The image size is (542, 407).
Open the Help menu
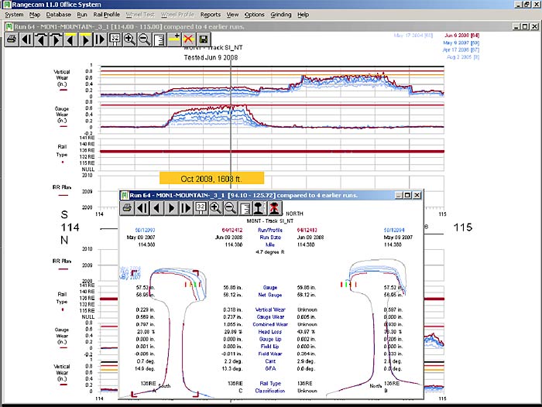(x=304, y=15)
